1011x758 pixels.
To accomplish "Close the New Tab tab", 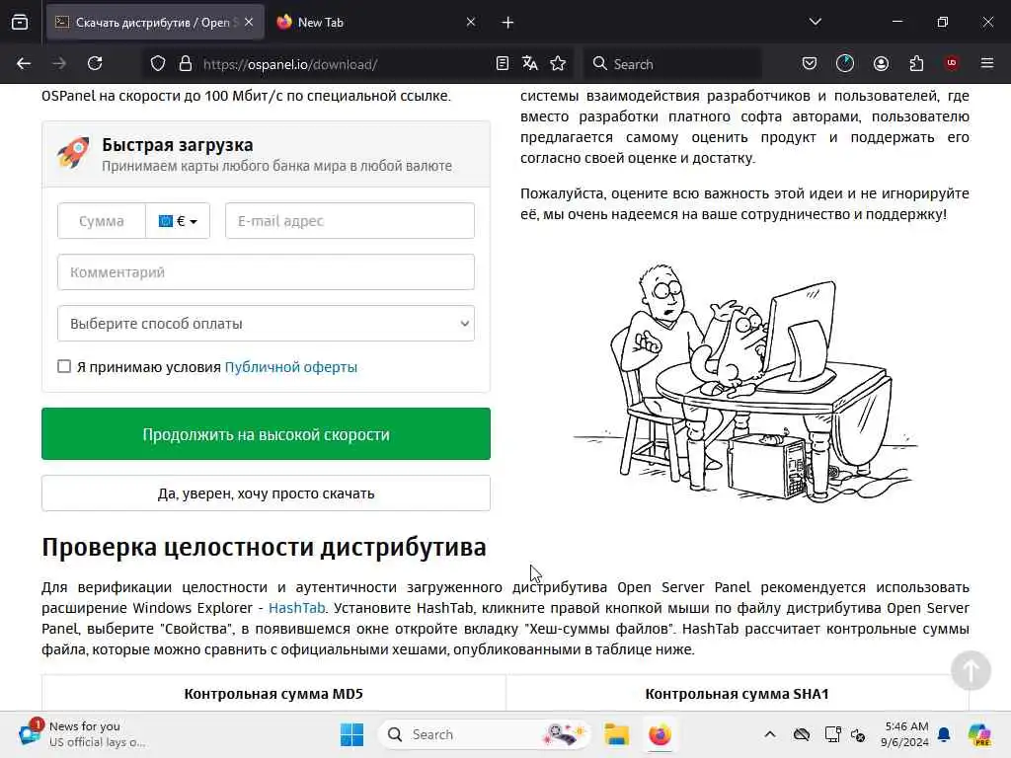I will click(x=471, y=22).
